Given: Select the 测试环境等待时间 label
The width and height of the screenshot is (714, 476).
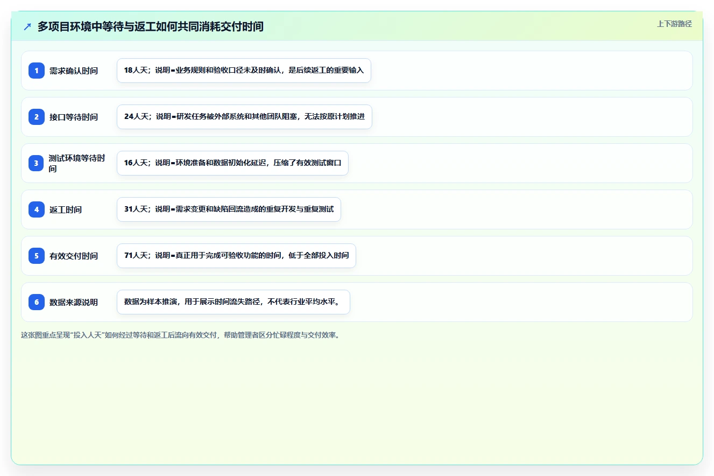Looking at the screenshot, I should (x=77, y=163).
